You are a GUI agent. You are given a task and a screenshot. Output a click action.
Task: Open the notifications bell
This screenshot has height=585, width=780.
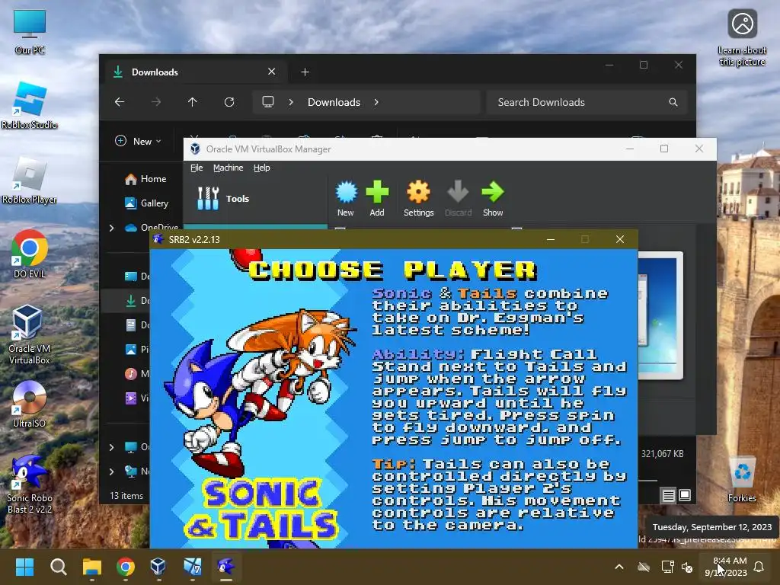(x=759, y=567)
